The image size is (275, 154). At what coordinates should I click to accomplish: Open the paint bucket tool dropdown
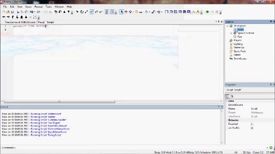(150, 12)
